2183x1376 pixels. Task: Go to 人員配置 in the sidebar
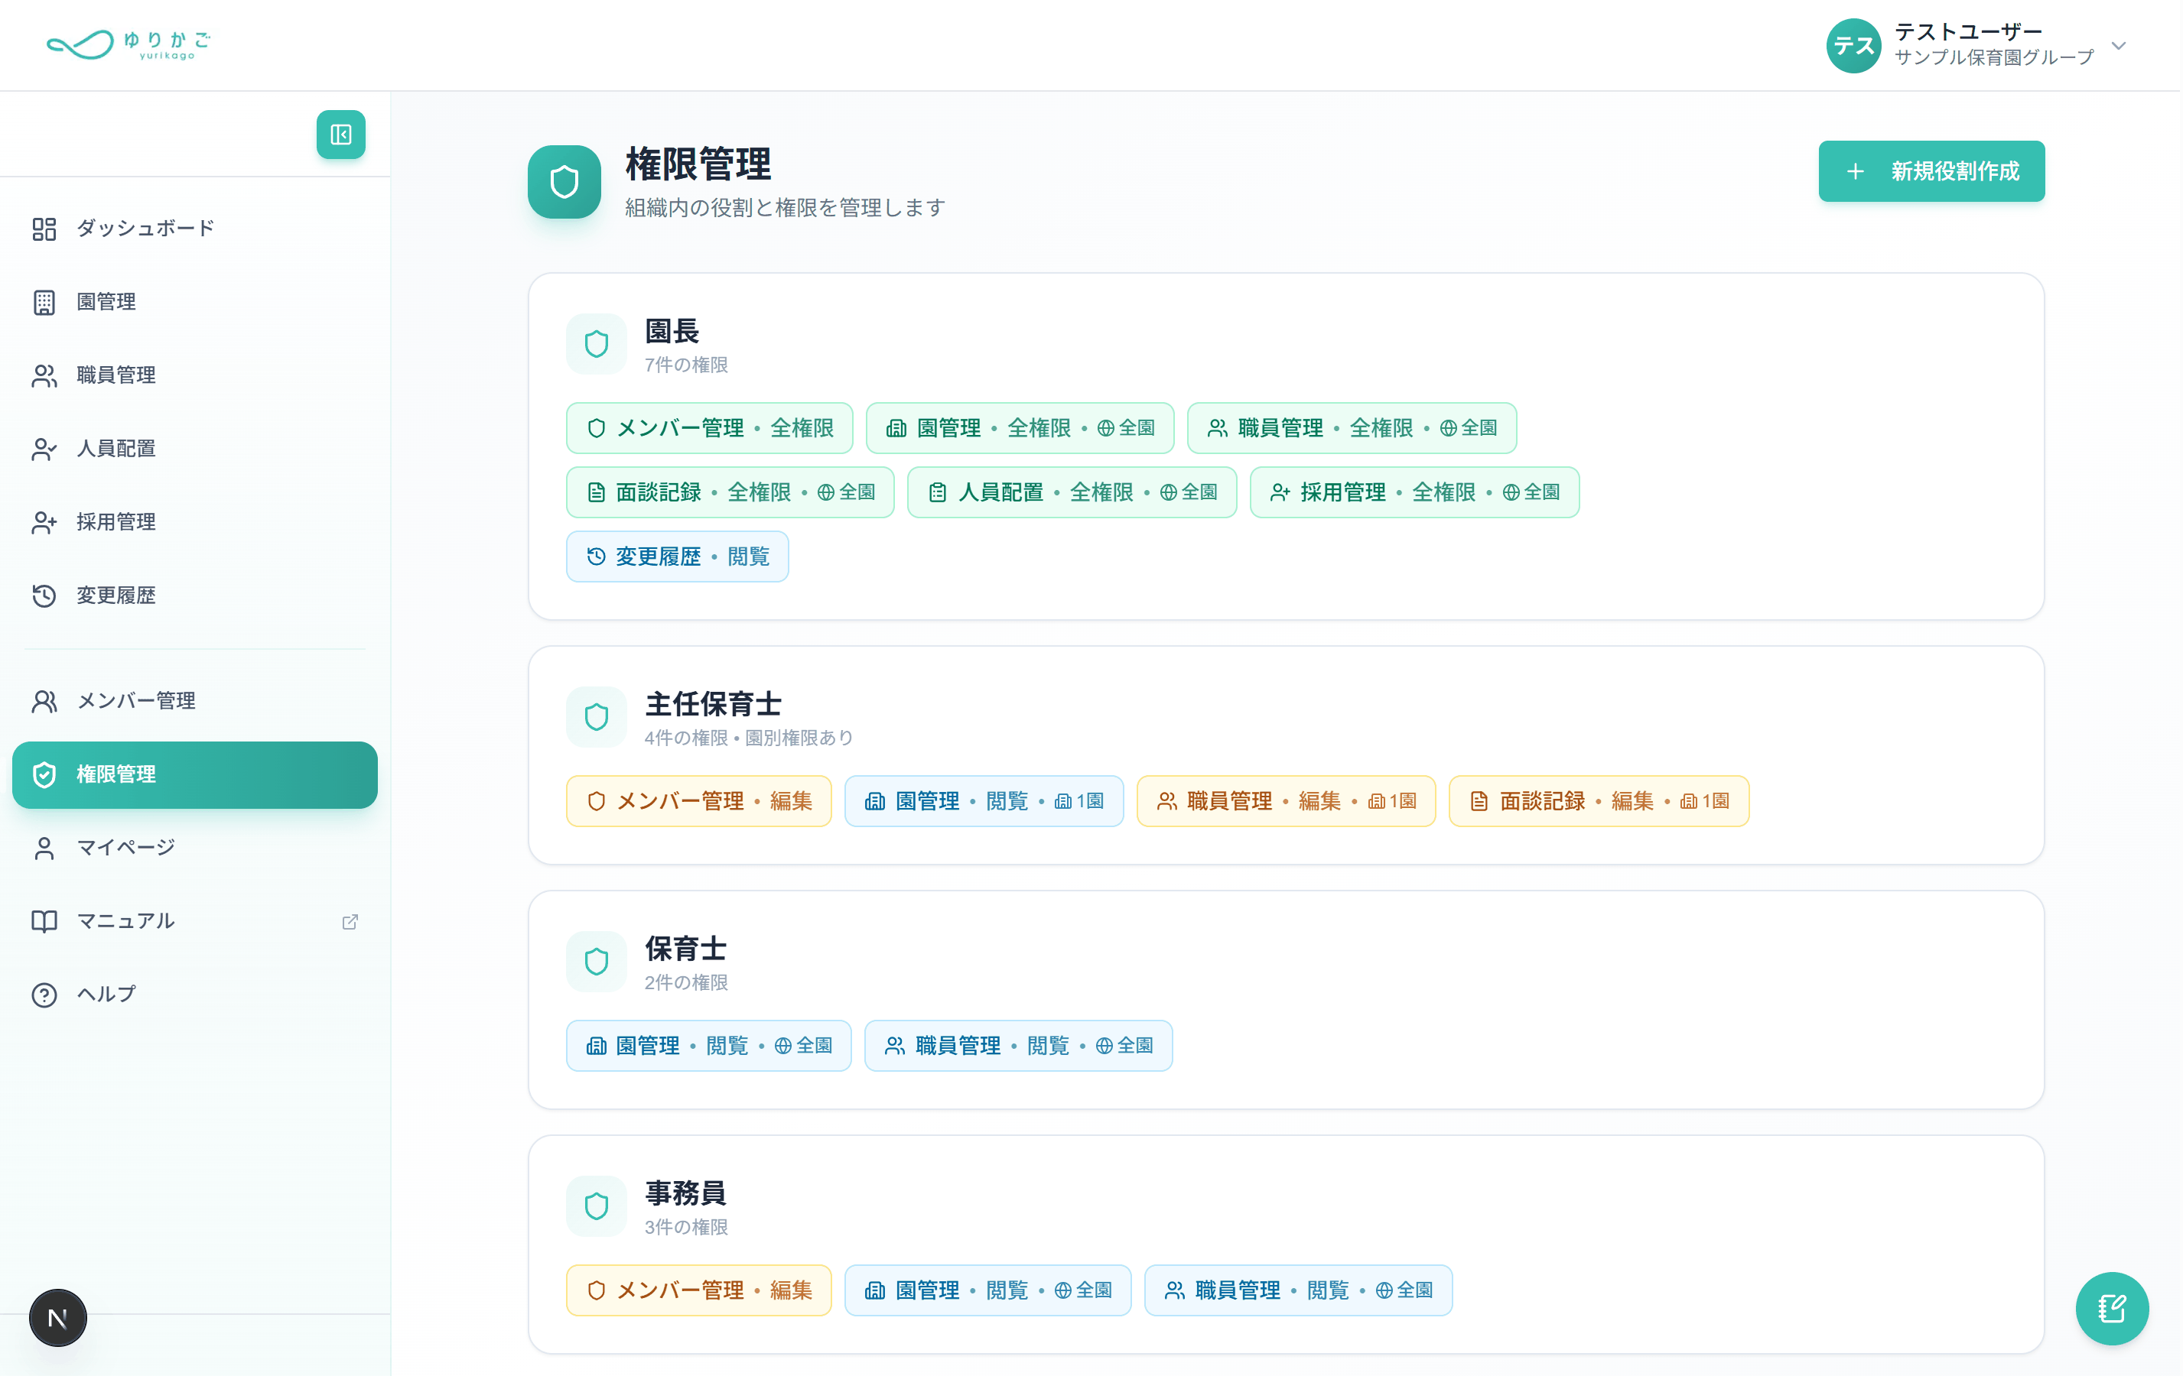point(195,449)
